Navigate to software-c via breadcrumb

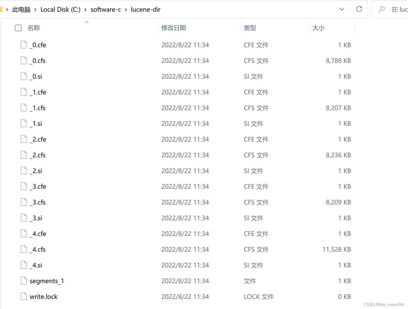point(105,9)
